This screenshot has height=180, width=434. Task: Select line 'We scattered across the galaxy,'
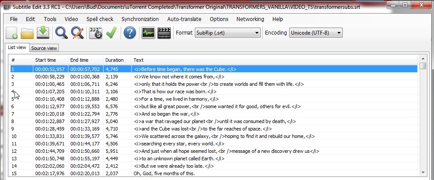pyautogui.click(x=214, y=136)
